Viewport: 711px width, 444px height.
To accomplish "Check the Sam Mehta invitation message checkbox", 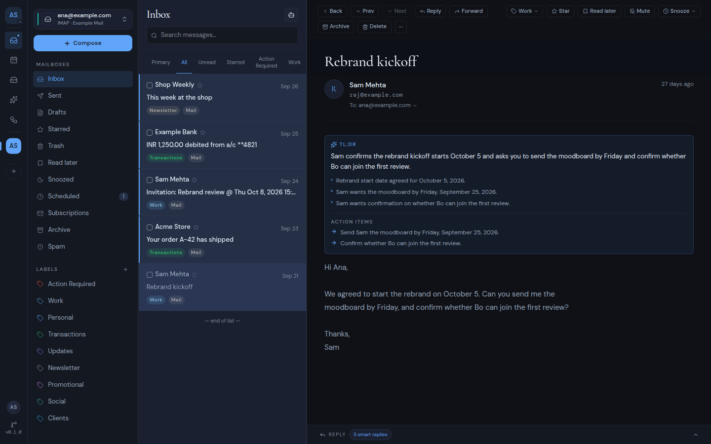I will tap(150, 180).
